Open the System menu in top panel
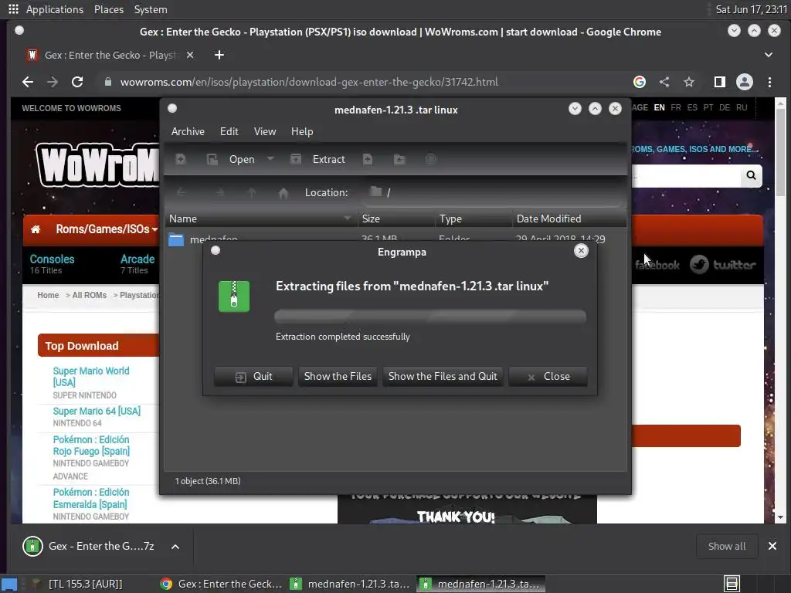Image resolution: width=791 pixels, height=593 pixels. [151, 9]
